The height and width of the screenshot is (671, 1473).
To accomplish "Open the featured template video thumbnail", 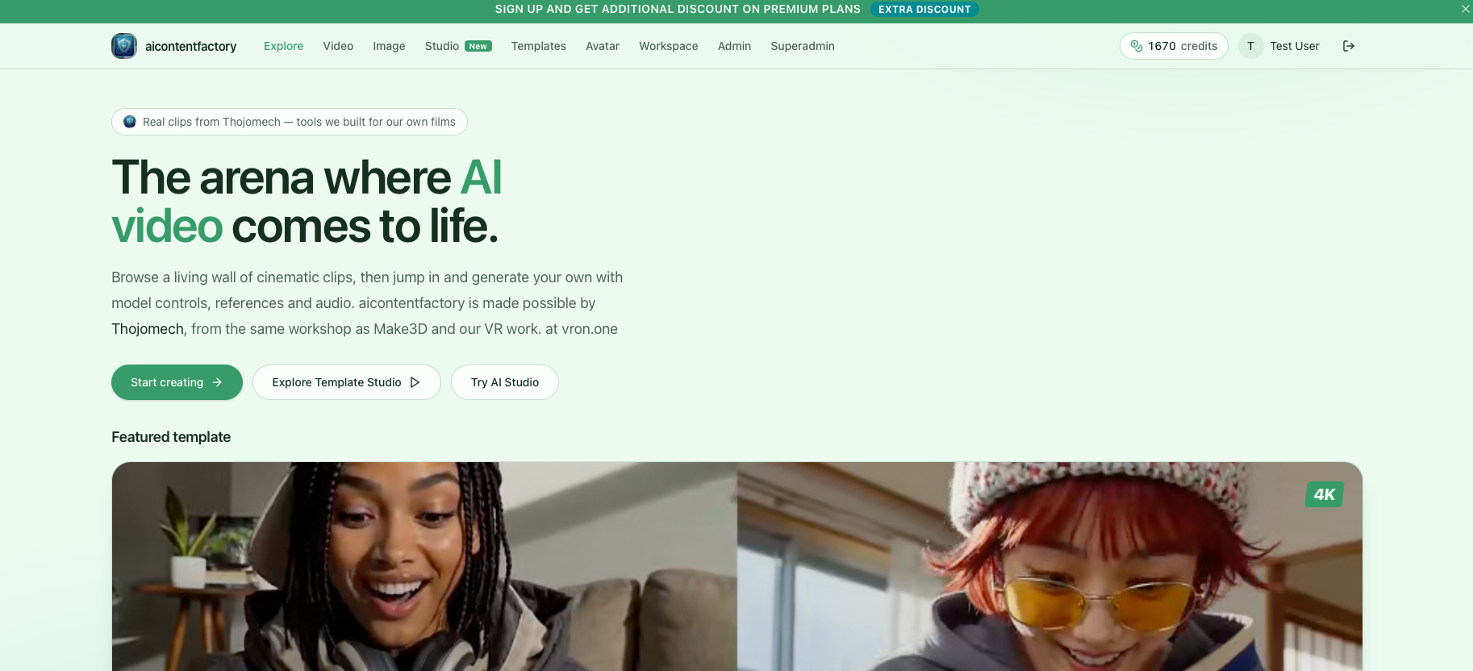I will tap(737, 566).
